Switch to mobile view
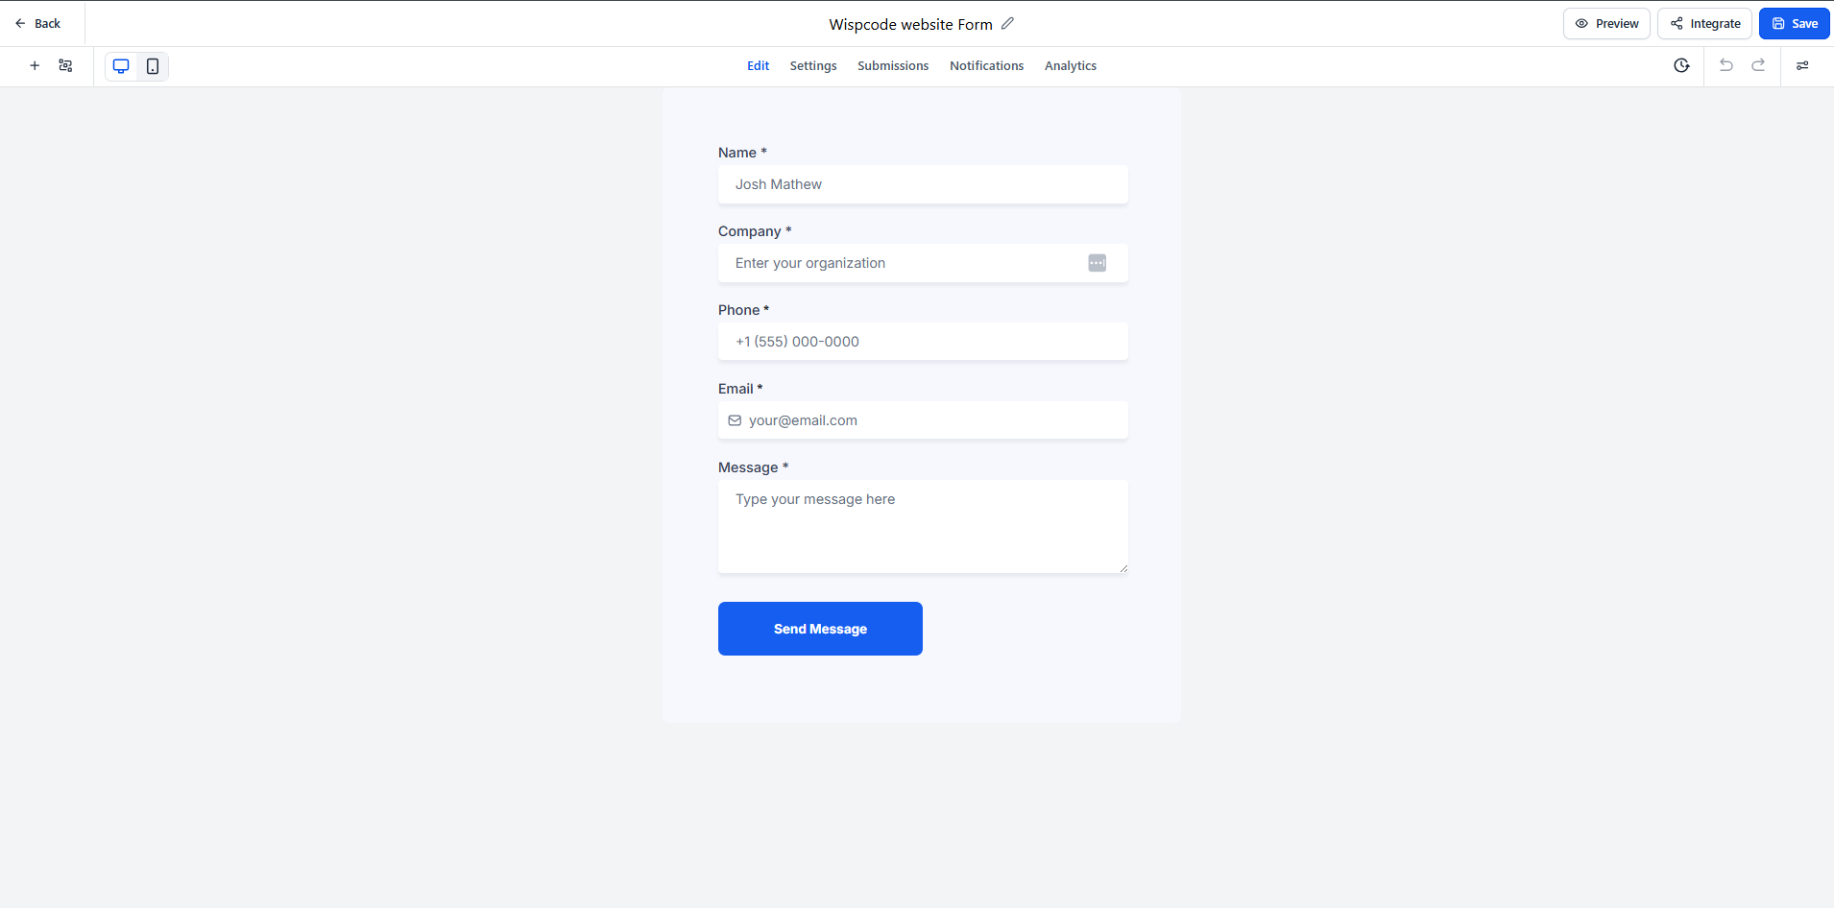1834x908 pixels. [153, 66]
